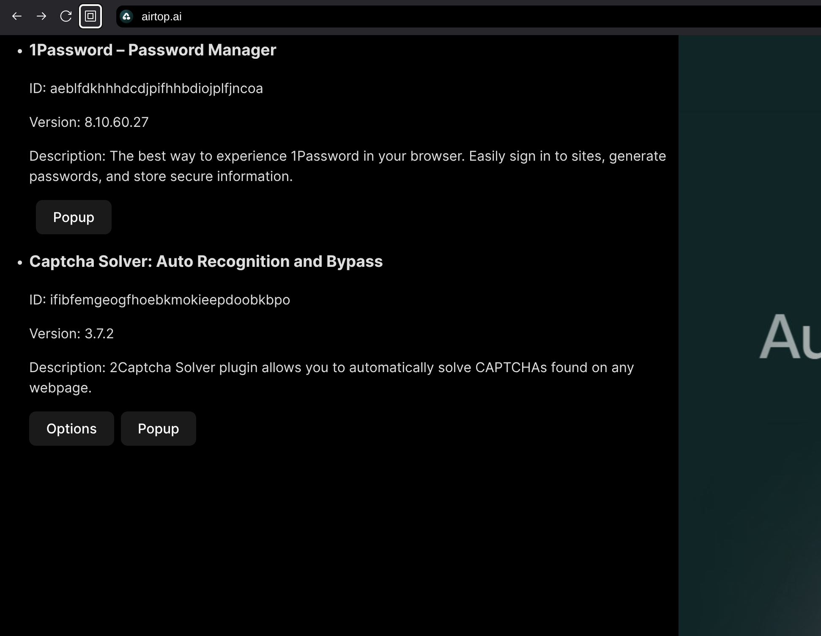Reload the page with the refresh icon

[66, 16]
